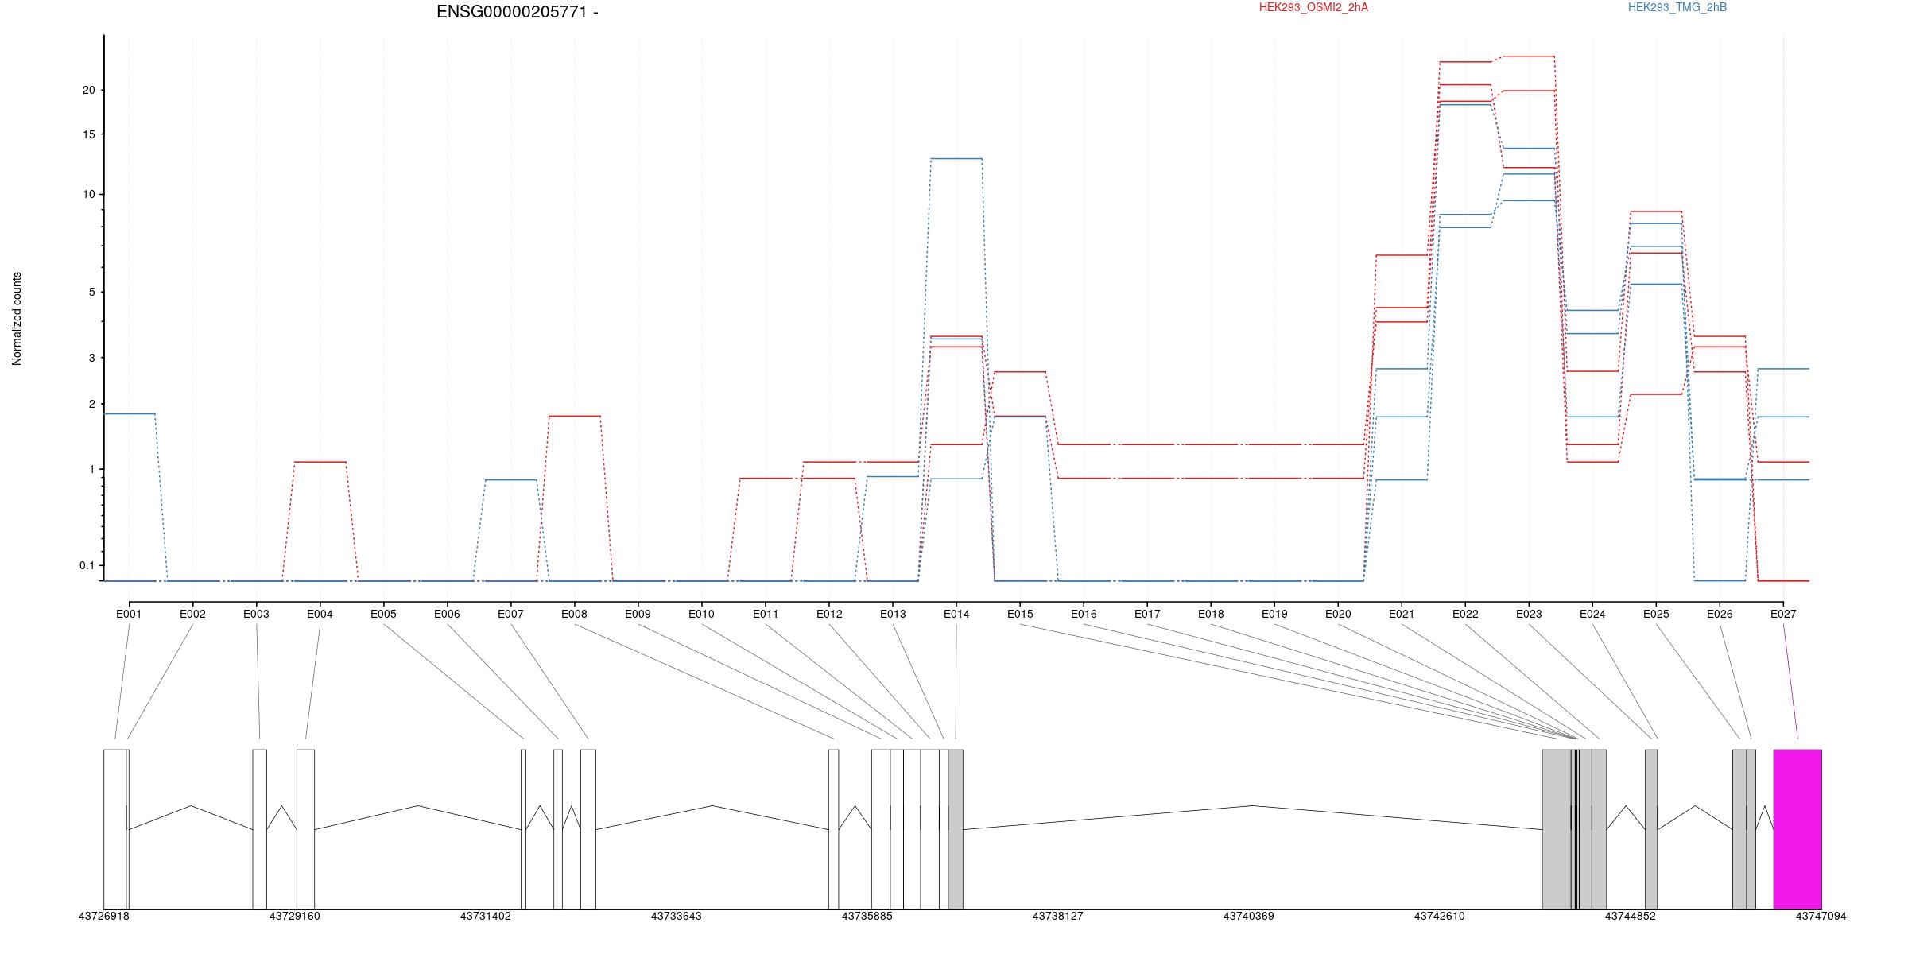
Task: Click genomic coordinate 43726918
Action: tap(103, 916)
